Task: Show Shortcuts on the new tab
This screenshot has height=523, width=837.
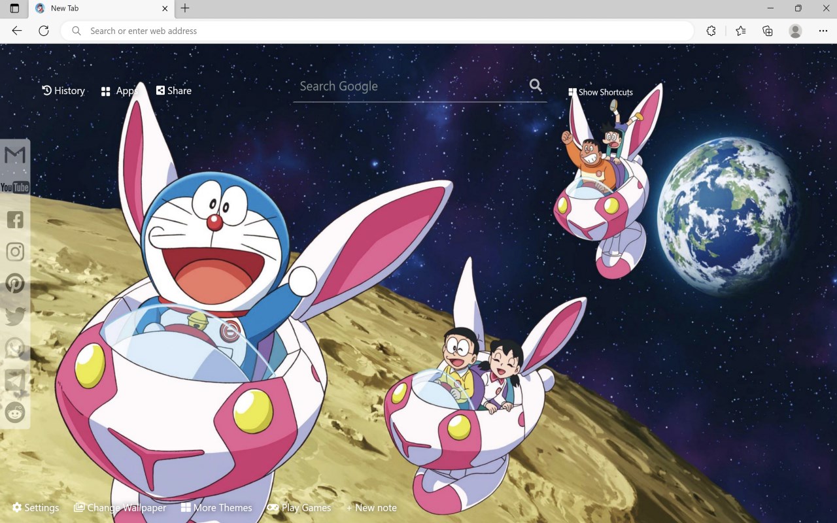Action: 600,92
